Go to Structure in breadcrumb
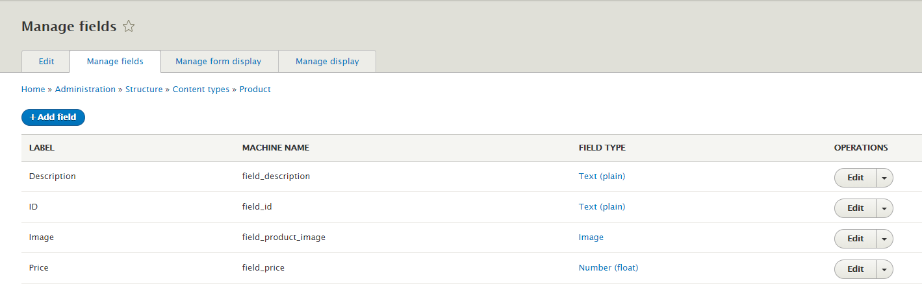Image resolution: width=922 pixels, height=303 pixels. (144, 90)
